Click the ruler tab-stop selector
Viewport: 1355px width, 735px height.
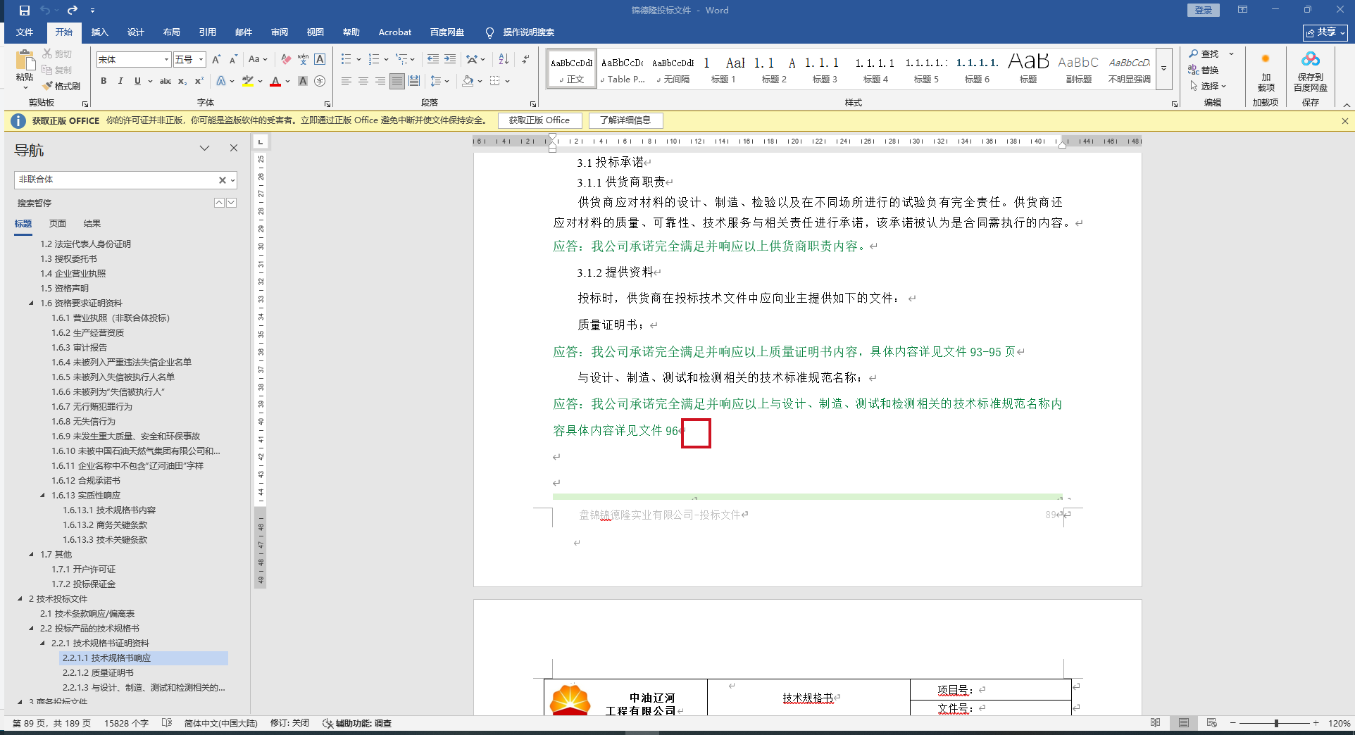click(x=261, y=142)
